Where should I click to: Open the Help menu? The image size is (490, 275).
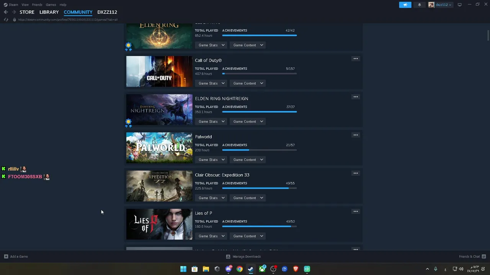tap(63, 5)
